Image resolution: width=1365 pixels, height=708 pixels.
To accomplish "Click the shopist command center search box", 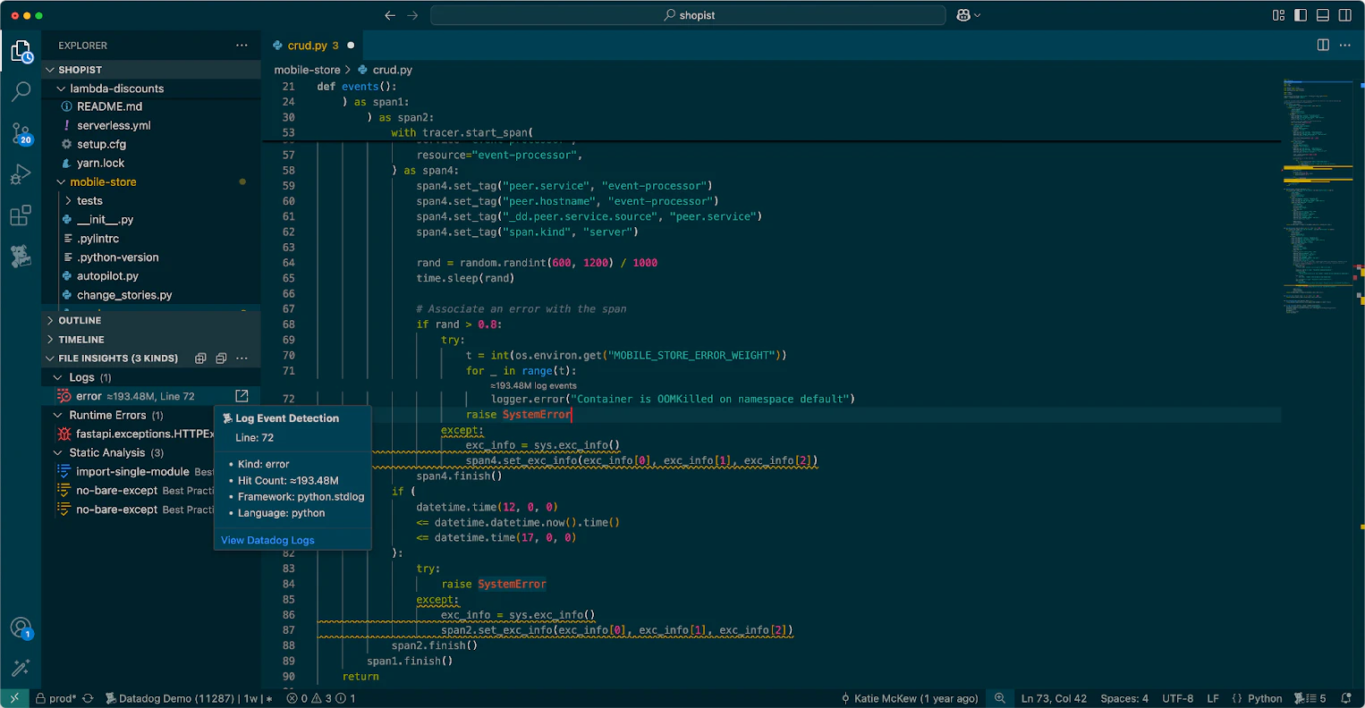I will (688, 15).
